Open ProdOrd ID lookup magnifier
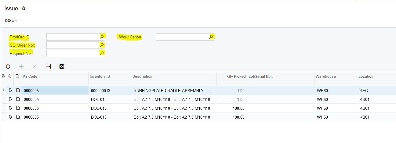Screen dimensions: 396x143 pyautogui.click(x=102, y=37)
